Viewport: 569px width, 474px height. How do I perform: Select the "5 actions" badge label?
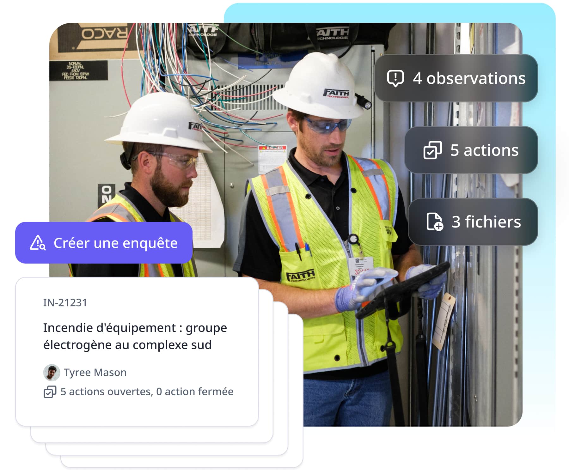pos(484,150)
